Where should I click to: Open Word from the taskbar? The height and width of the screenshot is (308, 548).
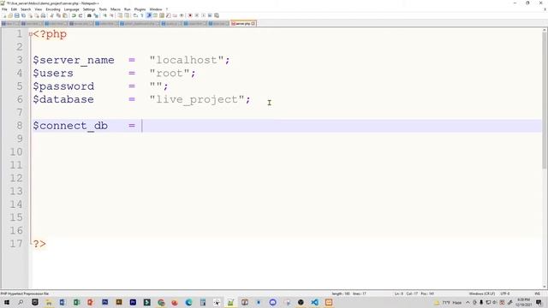(x=63, y=302)
